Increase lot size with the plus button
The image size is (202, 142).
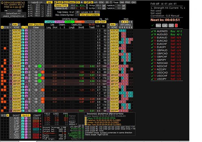(x=96, y=12)
